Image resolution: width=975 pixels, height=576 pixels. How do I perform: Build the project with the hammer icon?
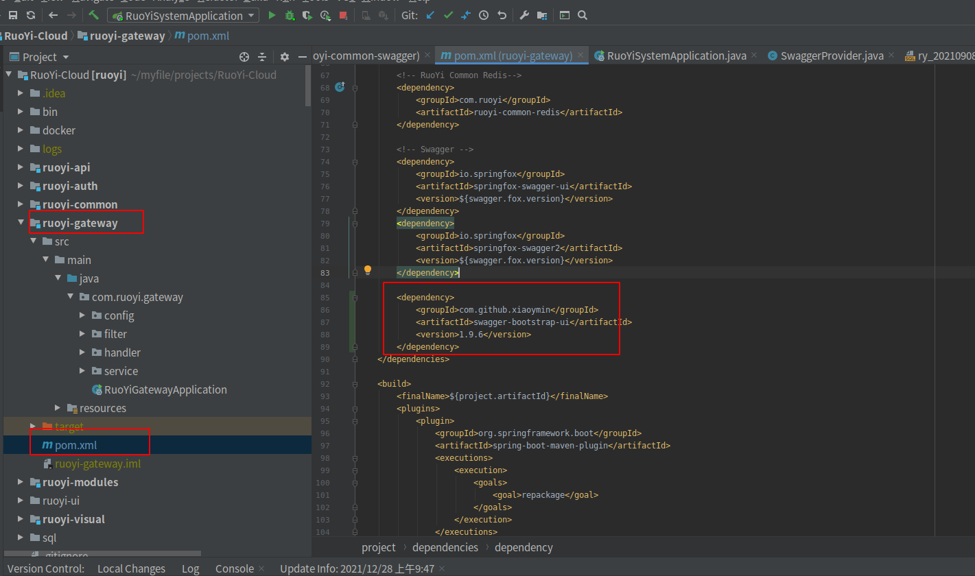(94, 15)
